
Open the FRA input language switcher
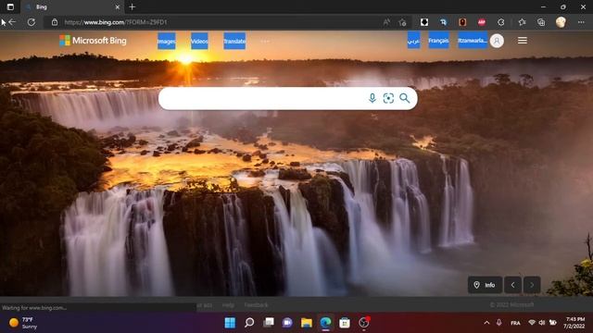[515, 323]
